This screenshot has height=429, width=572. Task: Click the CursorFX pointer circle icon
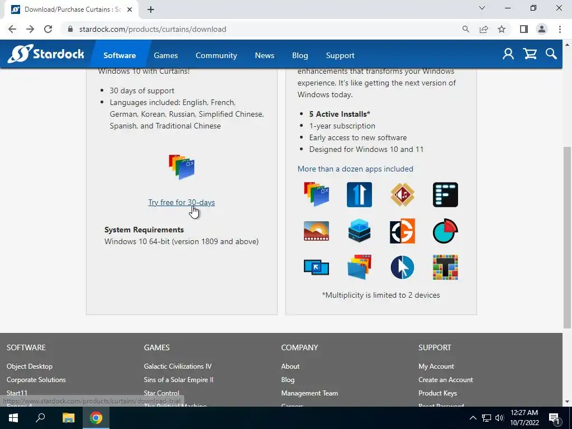[402, 268]
